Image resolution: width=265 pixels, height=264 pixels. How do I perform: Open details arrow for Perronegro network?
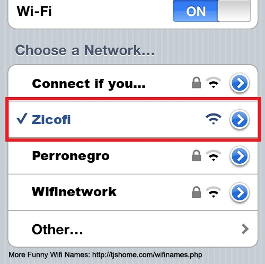(240, 156)
